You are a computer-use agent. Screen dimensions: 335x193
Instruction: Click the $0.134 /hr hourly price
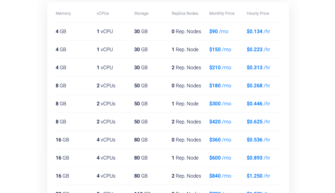pos(258,31)
